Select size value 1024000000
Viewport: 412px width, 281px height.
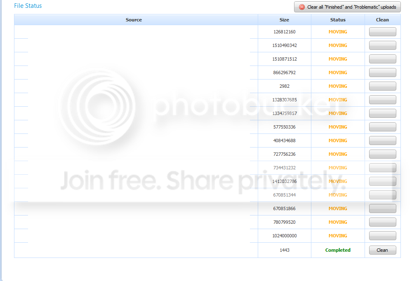284,236
